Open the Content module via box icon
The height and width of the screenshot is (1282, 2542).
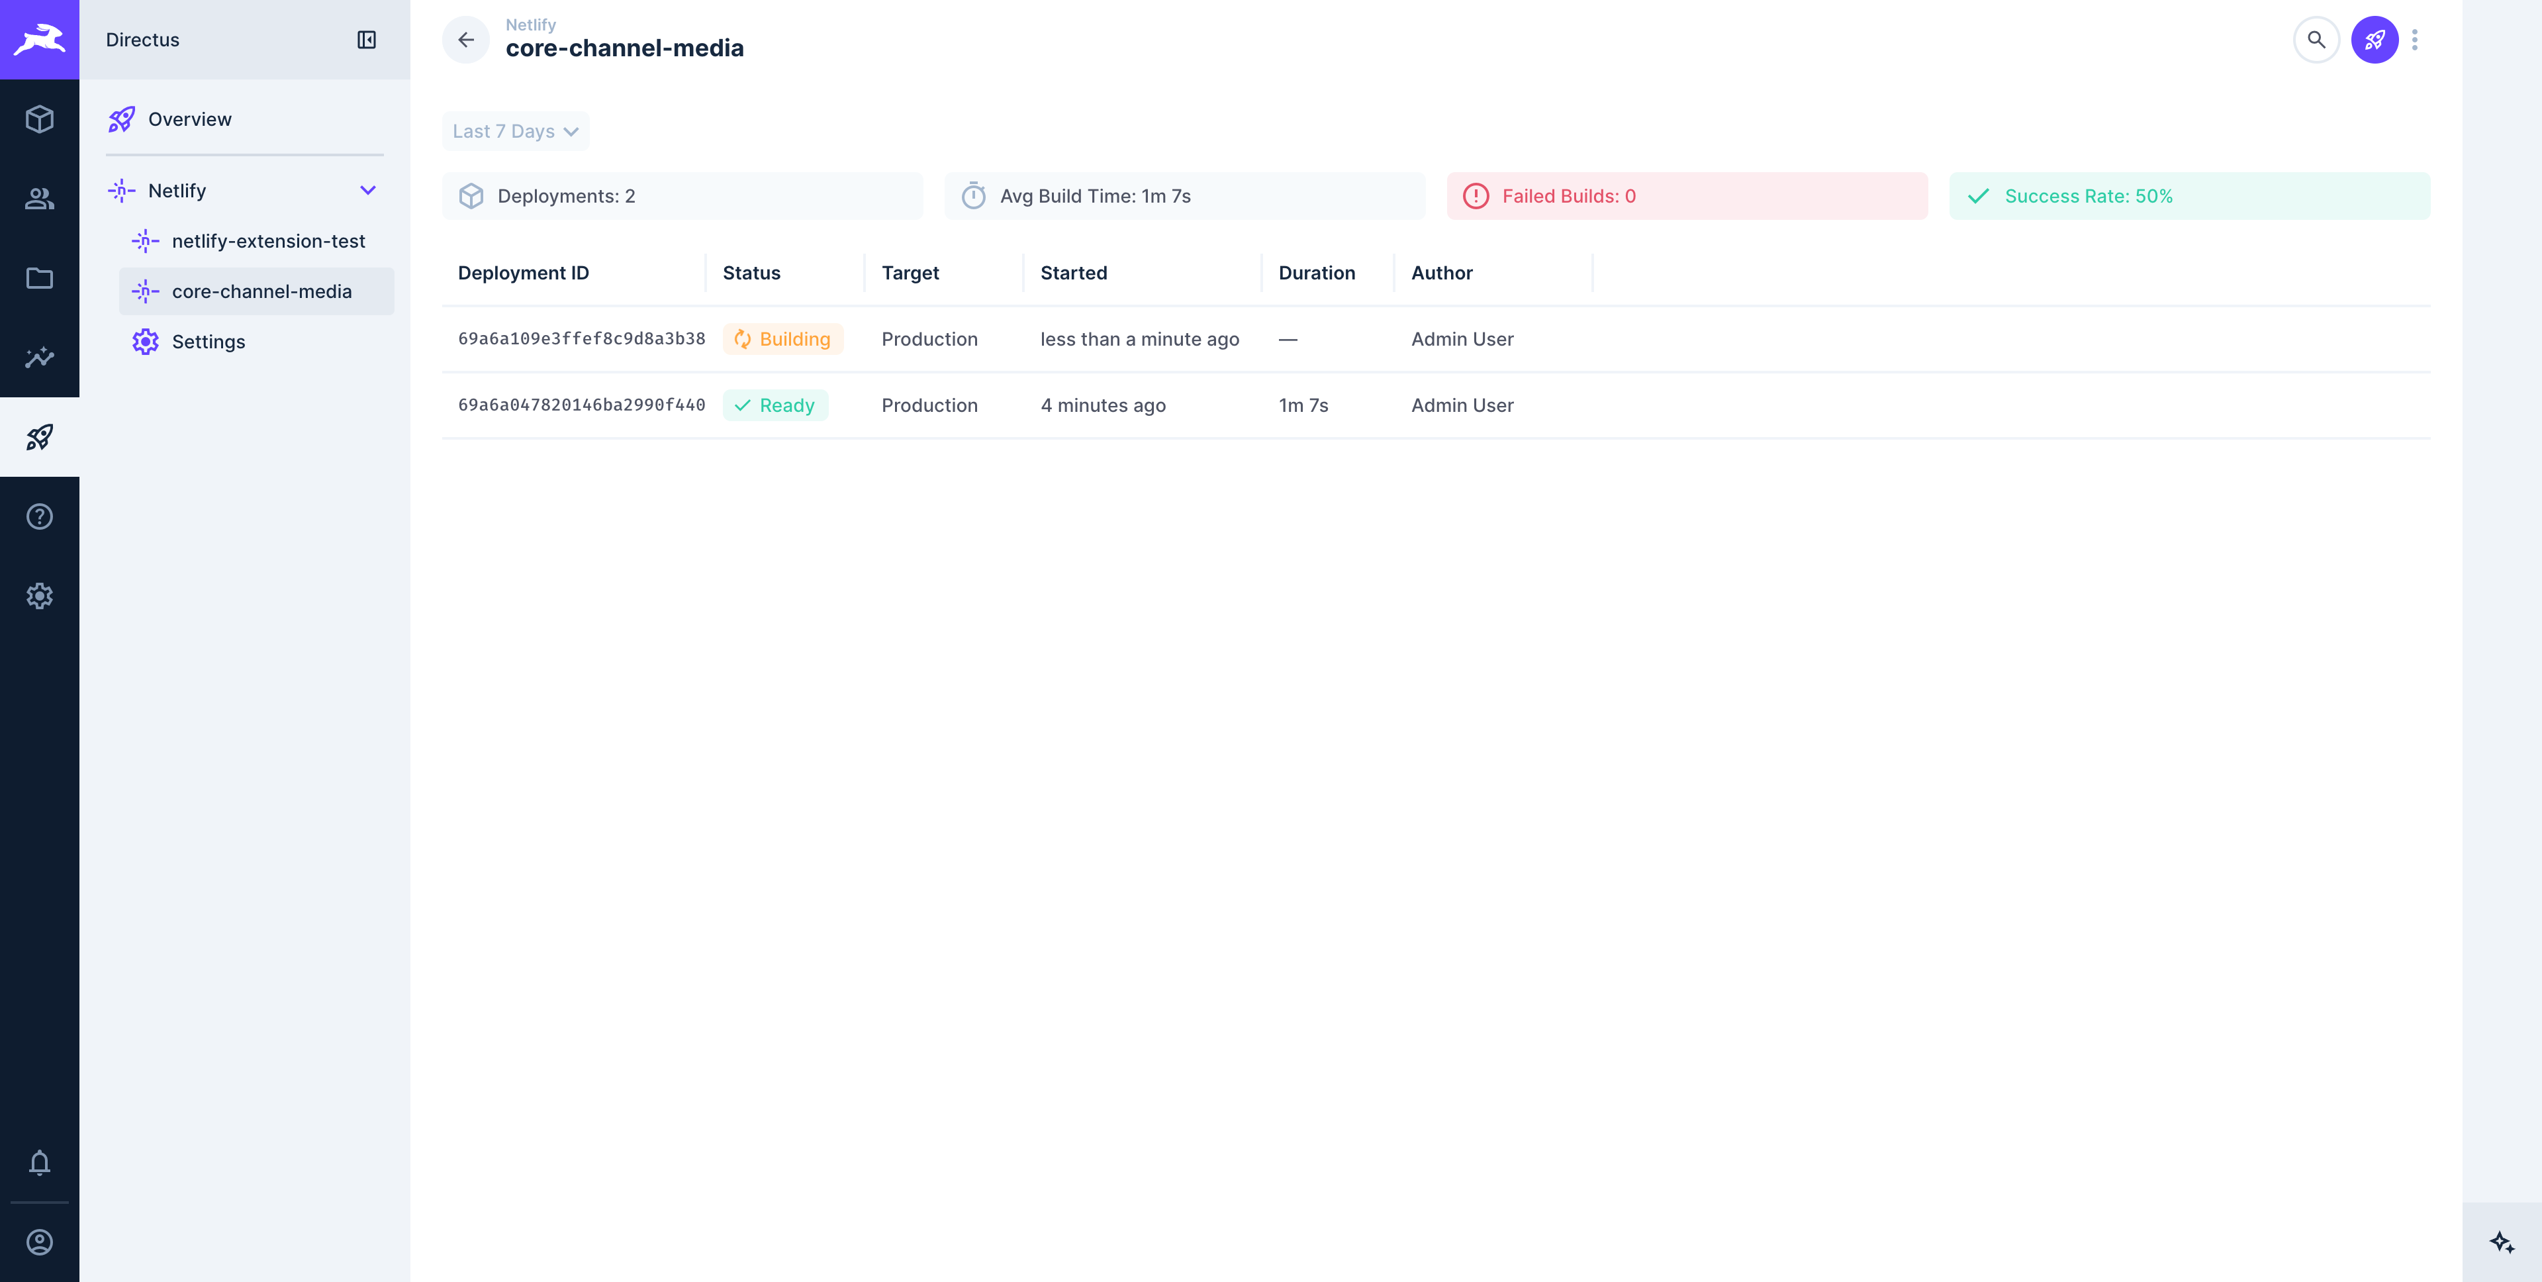click(x=40, y=119)
